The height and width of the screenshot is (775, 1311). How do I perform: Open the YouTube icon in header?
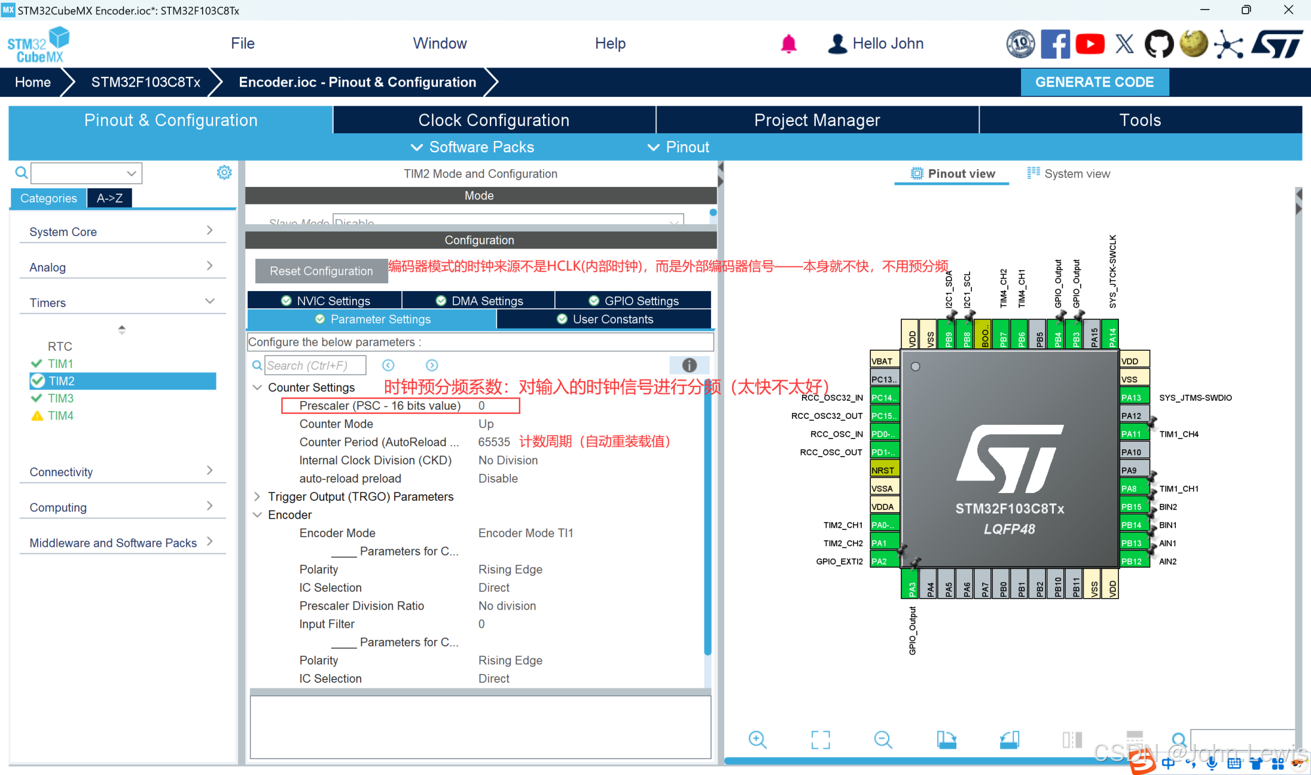pyautogui.click(x=1090, y=44)
